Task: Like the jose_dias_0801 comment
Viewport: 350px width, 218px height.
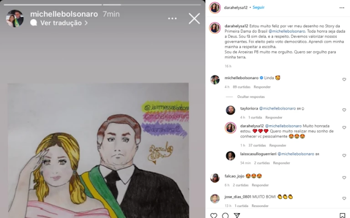Action: click(x=344, y=198)
